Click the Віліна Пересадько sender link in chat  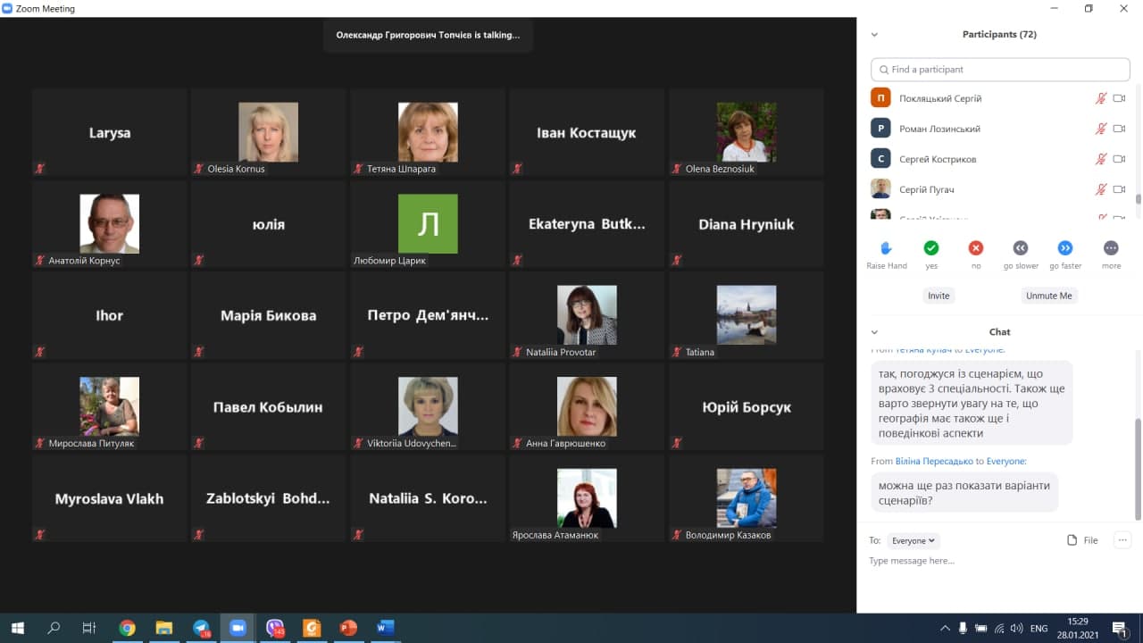(934, 461)
